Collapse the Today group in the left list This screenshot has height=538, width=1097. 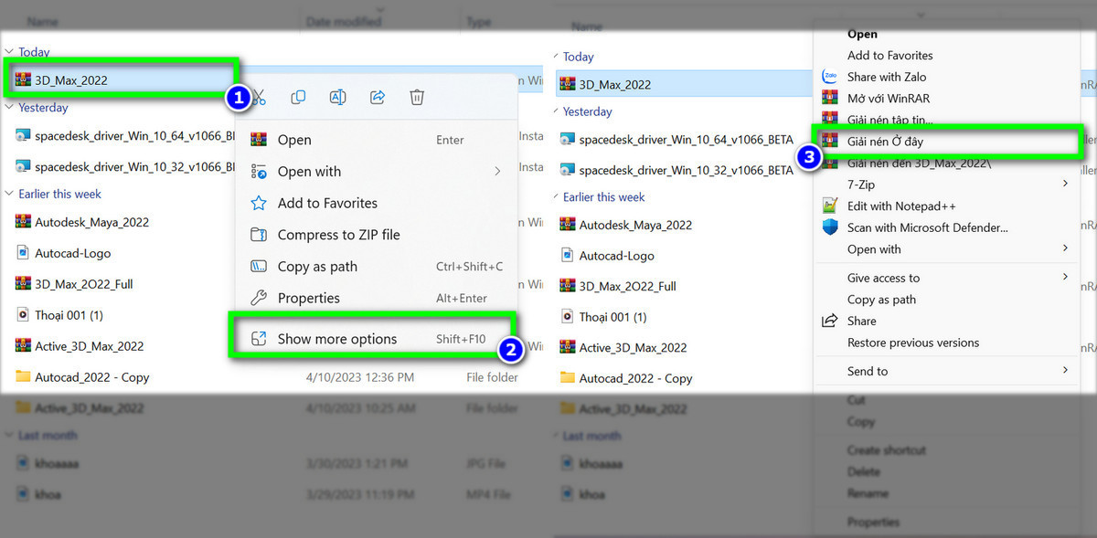pos(9,53)
